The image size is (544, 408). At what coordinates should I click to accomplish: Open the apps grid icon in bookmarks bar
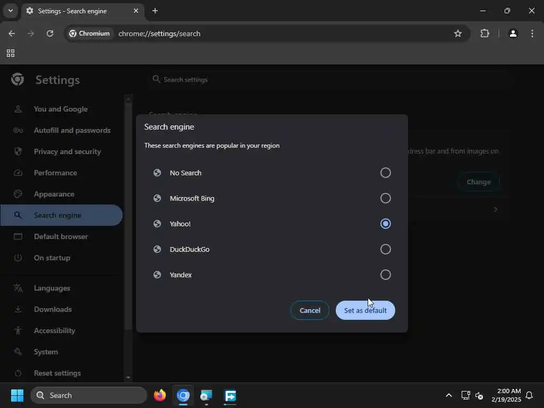coord(11,53)
